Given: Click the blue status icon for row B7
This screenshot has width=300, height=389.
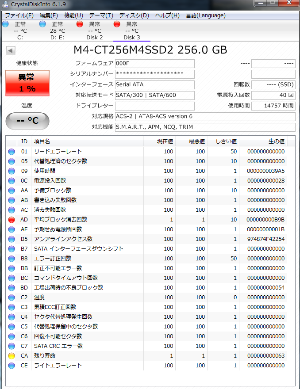Looking at the screenshot, I should click(x=12, y=249).
